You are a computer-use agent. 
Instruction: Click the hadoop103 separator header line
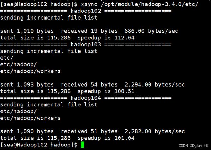86,44
